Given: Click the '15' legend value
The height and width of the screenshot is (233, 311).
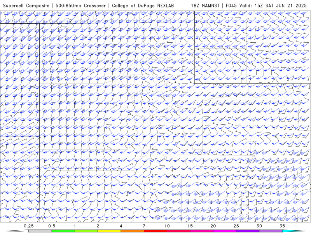Looking at the screenshot, I should 190,226.
